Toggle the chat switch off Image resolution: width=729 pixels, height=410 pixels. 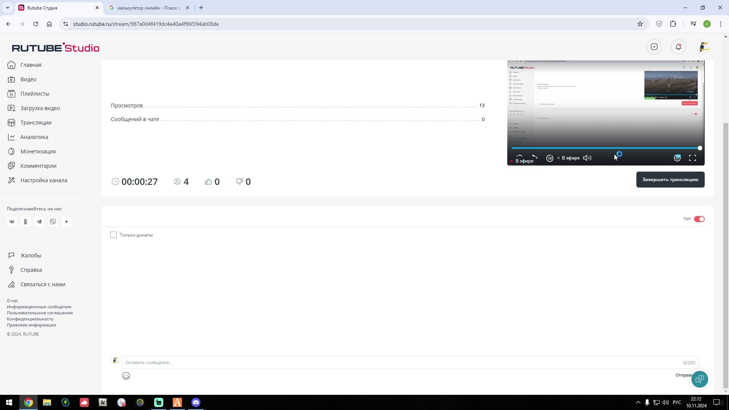pos(699,219)
